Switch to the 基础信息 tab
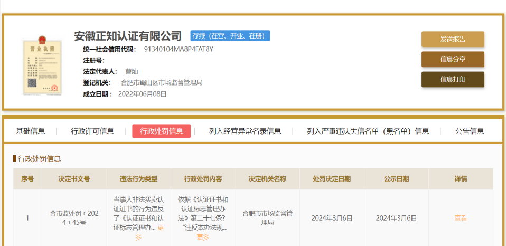Screen dimensions: 506x246 click(31, 131)
